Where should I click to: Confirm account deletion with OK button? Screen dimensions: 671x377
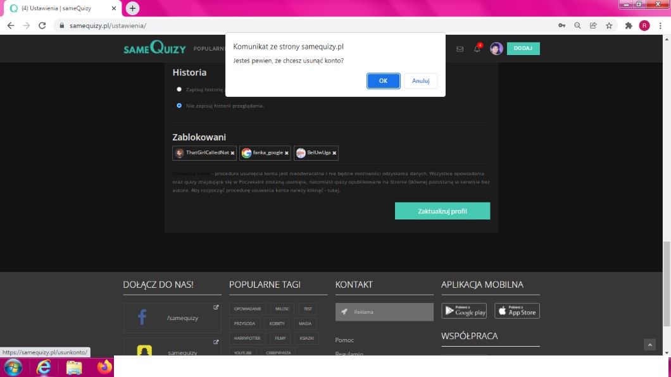[383, 81]
